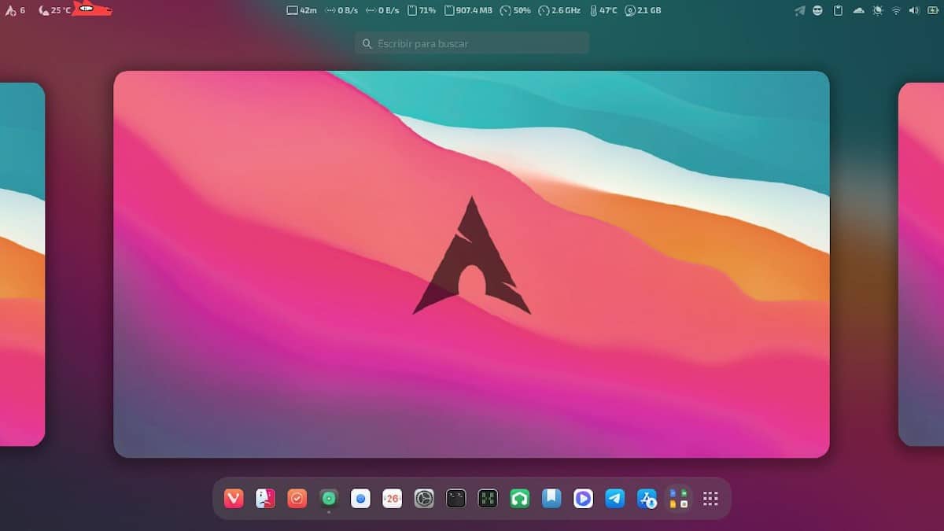Screen dimensions: 944x531
Task: Launch the Finder-style file manager in dock
Action: click(265, 498)
